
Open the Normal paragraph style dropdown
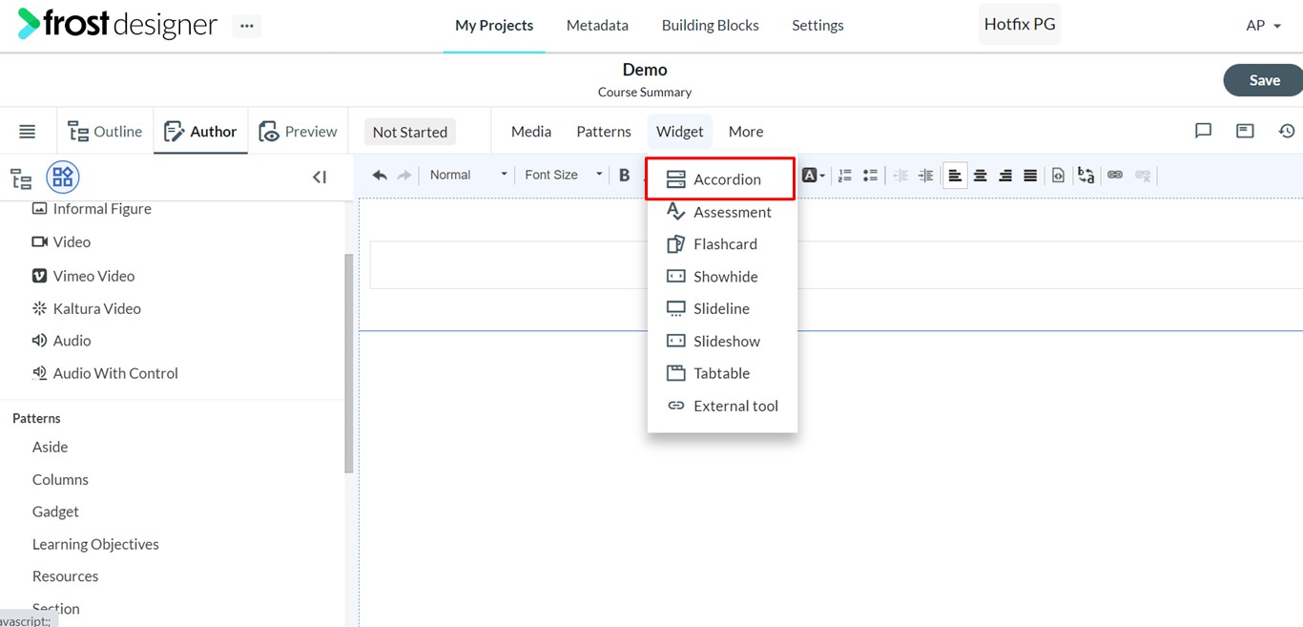pyautogui.click(x=467, y=175)
